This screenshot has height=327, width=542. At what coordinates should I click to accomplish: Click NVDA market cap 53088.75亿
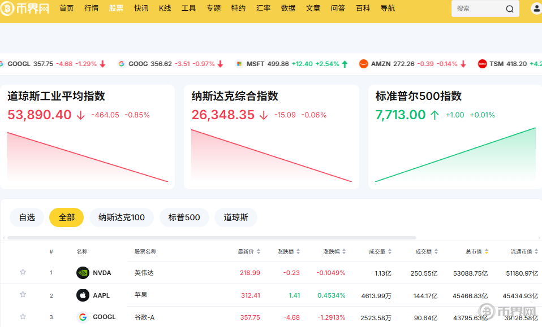tap(471, 273)
